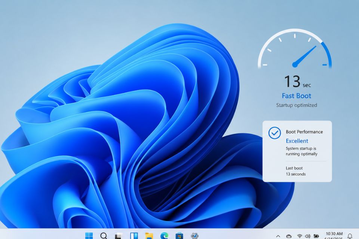Image resolution: width=359 pixels, height=239 pixels.
Task: Click 'Last boot' label
Action: [x=294, y=168]
